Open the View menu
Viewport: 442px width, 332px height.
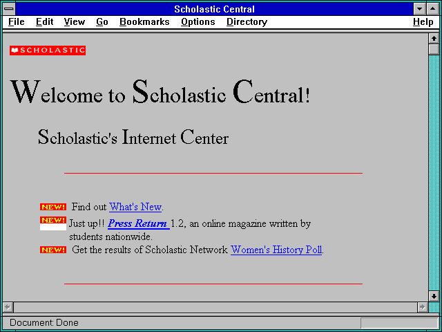[x=74, y=22]
